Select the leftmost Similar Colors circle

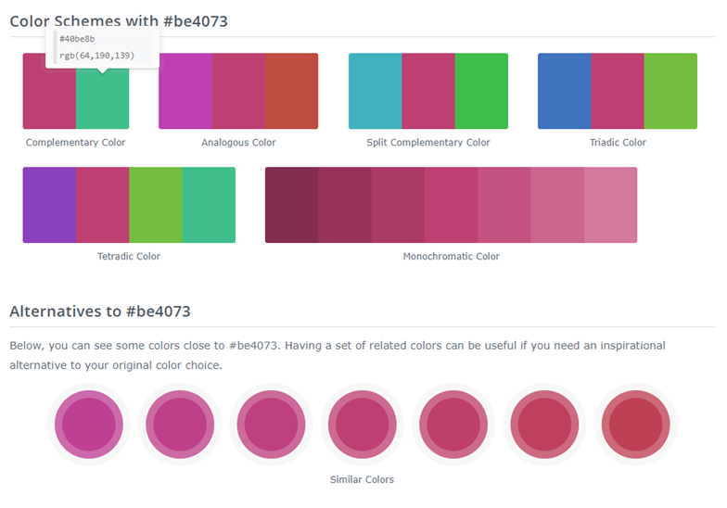[89, 425]
